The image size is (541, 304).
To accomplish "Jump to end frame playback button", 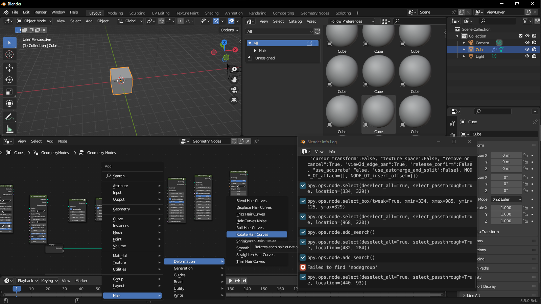I will tap(244, 281).
